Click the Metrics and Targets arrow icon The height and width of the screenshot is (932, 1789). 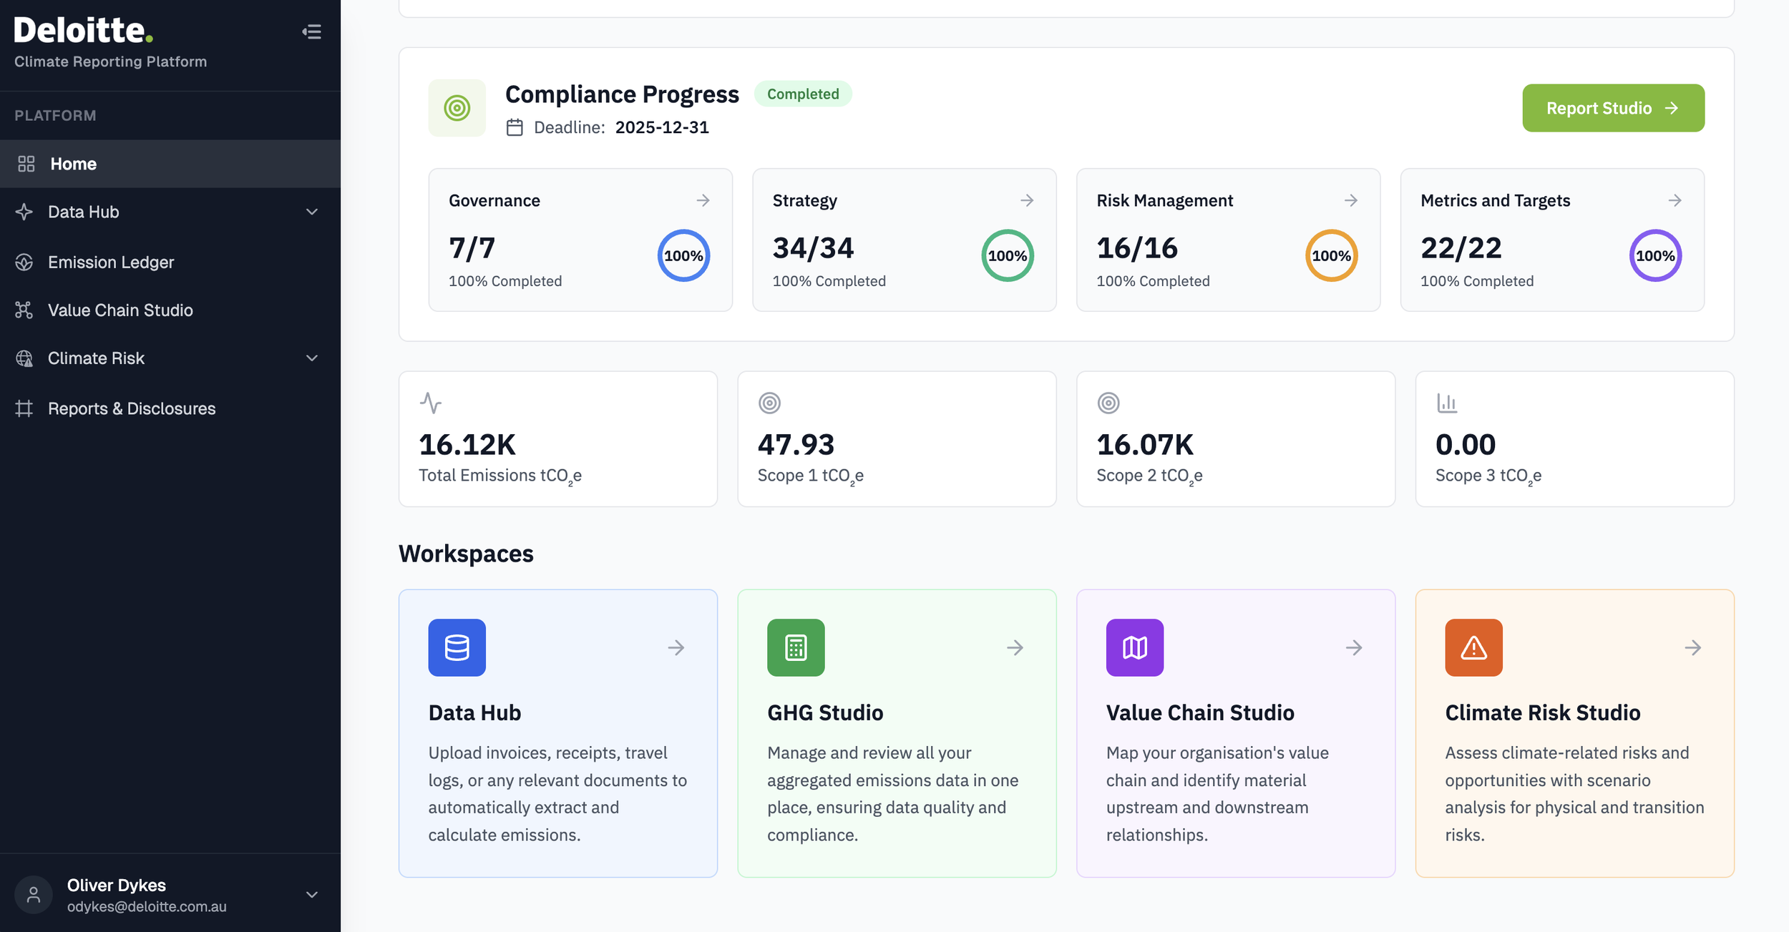coord(1675,200)
